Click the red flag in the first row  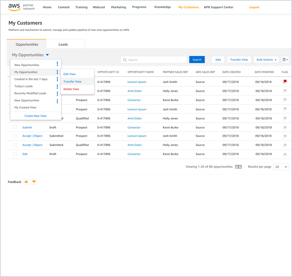[x=285, y=82]
